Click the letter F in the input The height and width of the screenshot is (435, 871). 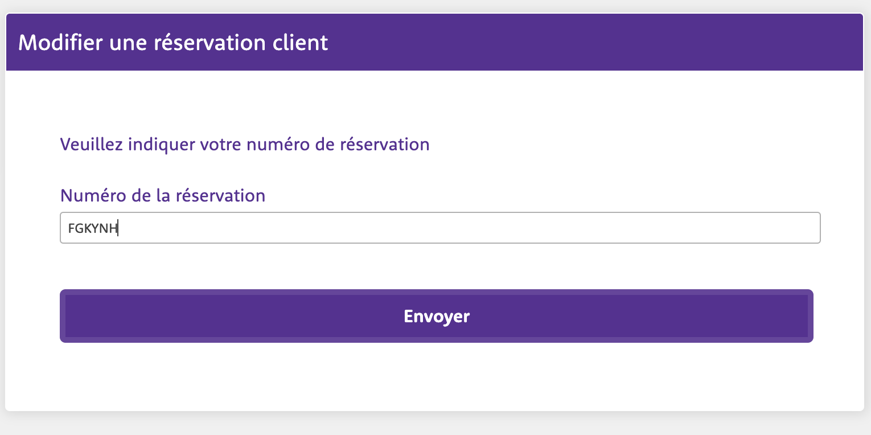[71, 228]
